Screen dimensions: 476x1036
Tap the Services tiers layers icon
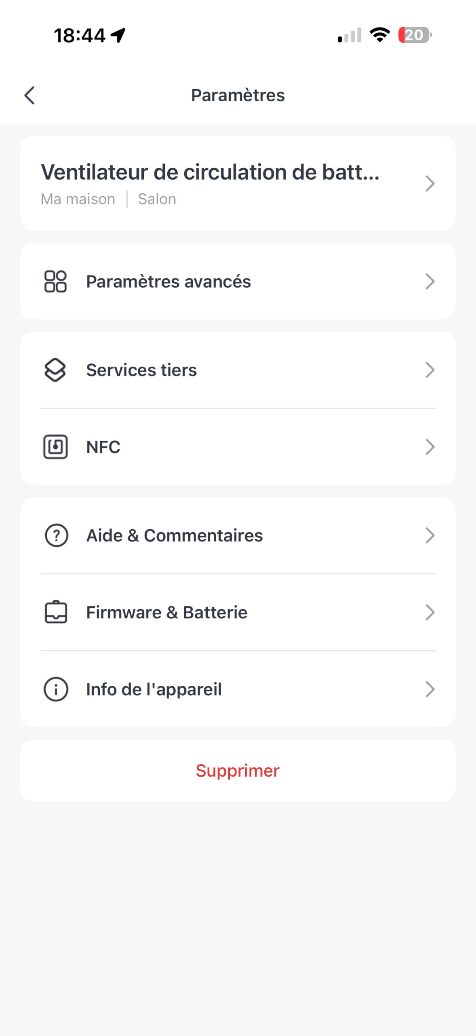point(55,370)
